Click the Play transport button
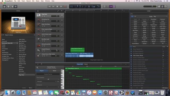The width and height of the screenshot is (170, 96). point(61,6)
